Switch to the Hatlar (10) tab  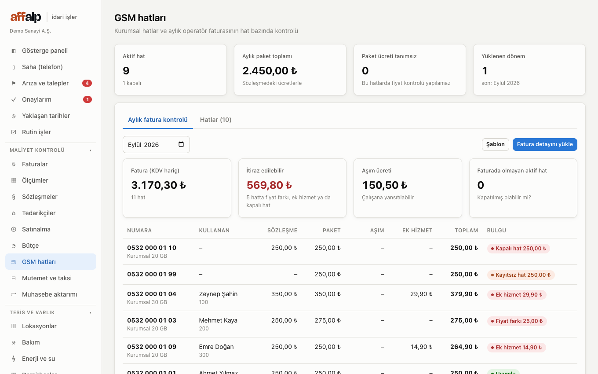click(x=215, y=120)
